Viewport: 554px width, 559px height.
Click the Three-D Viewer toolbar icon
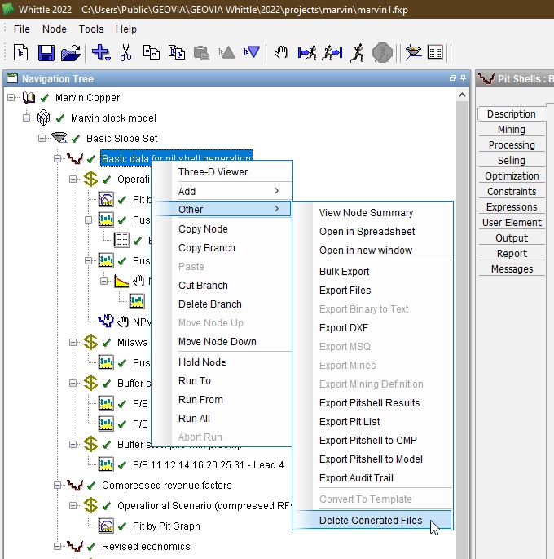(413, 53)
